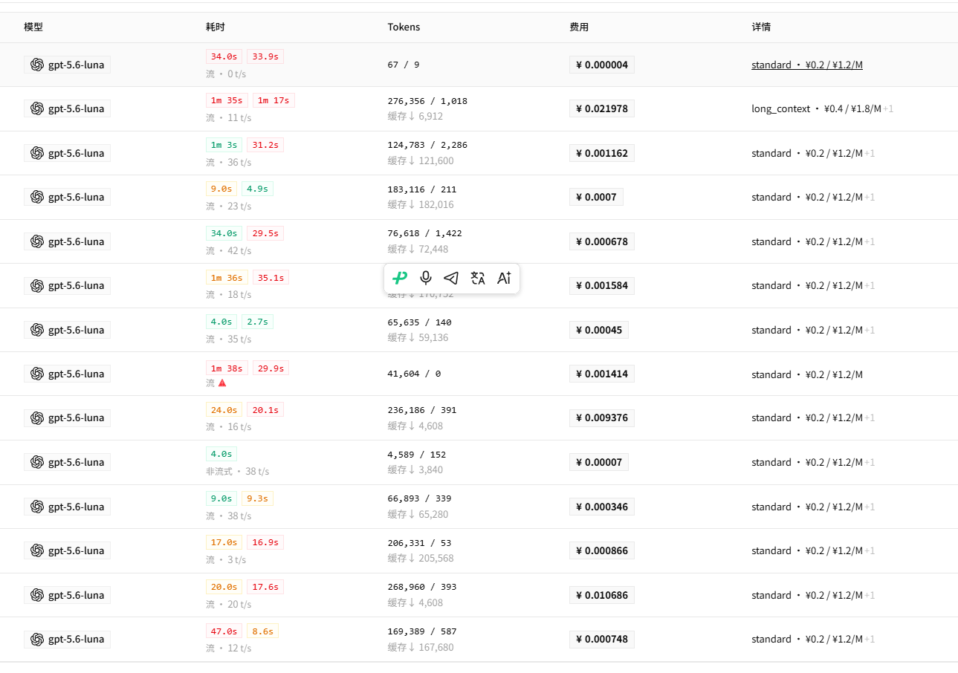Click the green 2.7s time badge
This screenshot has height=673, width=958.
pos(257,322)
